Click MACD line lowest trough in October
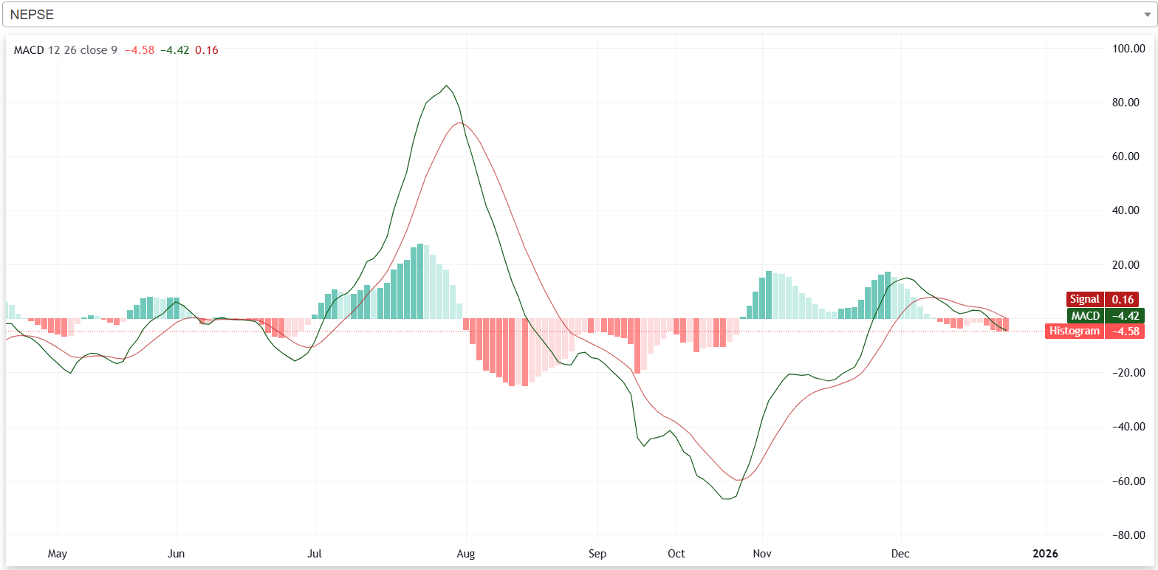Image resolution: width=1158 pixels, height=570 pixels. coord(727,499)
